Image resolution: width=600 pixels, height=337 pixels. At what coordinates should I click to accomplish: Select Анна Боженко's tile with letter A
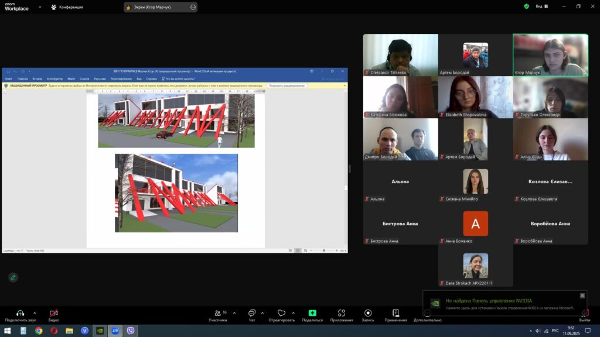click(x=476, y=223)
